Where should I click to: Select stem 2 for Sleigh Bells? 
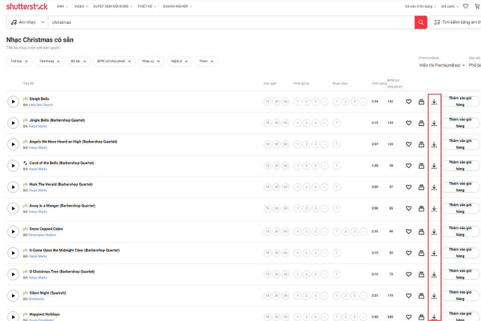click(345, 102)
